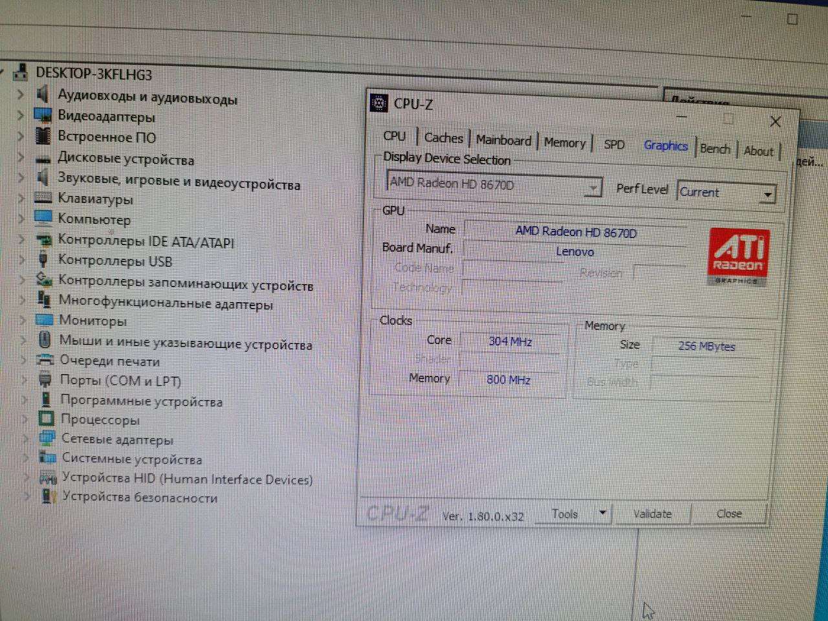Click the Встроенное ПО firmware icon
The height and width of the screenshot is (621, 828).
pos(43,136)
